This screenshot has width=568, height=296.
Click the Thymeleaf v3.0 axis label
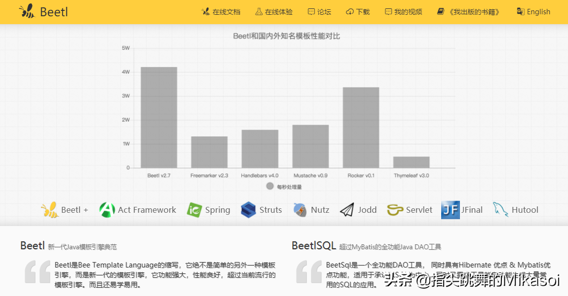411,175
